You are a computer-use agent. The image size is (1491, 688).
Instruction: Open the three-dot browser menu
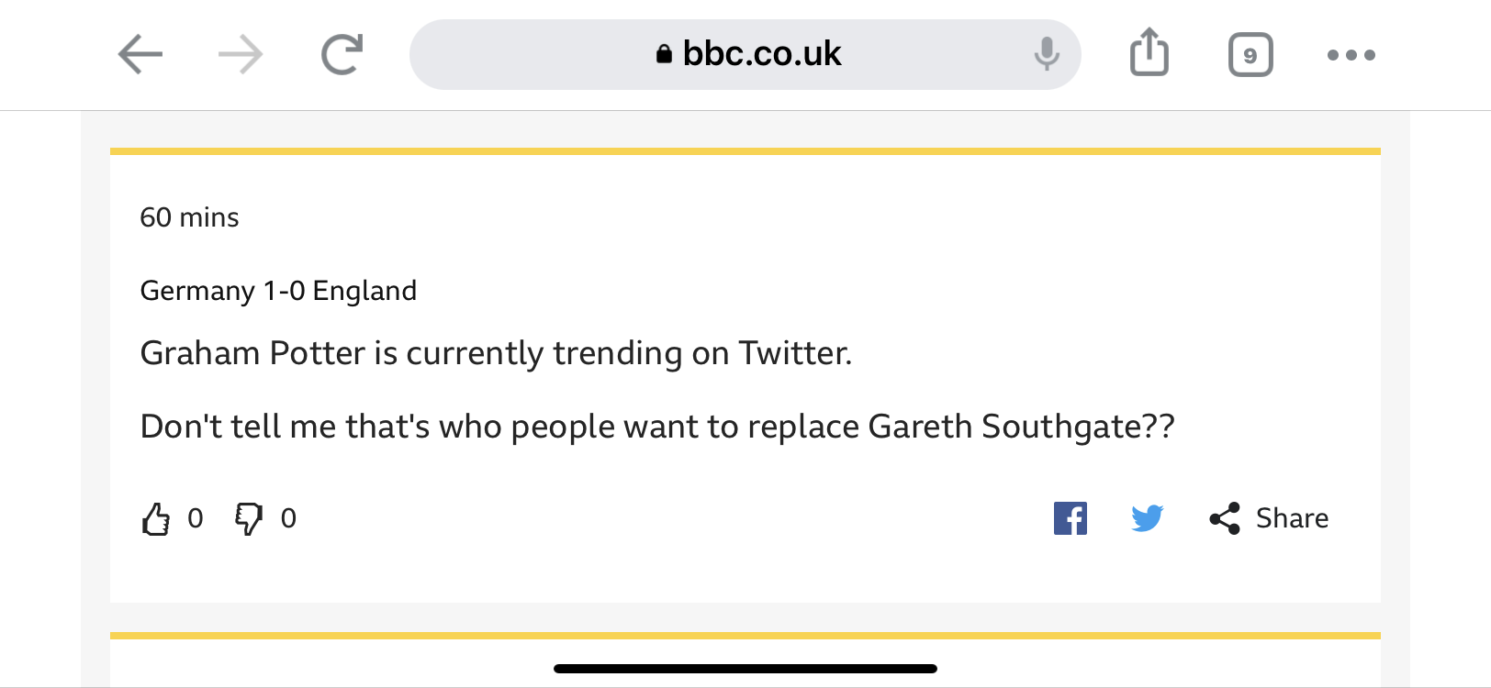click(x=1351, y=55)
